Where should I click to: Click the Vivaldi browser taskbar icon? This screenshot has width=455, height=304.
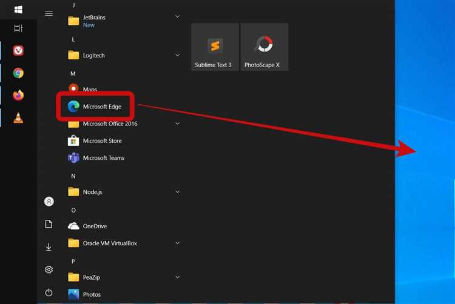[x=18, y=51]
